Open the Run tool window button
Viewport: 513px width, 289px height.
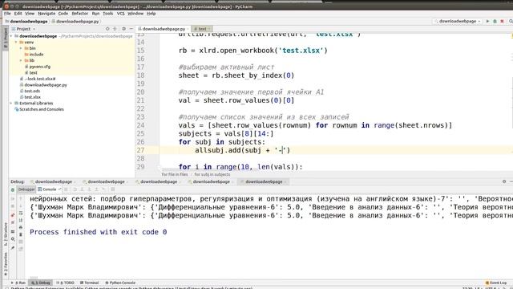(x=18, y=283)
